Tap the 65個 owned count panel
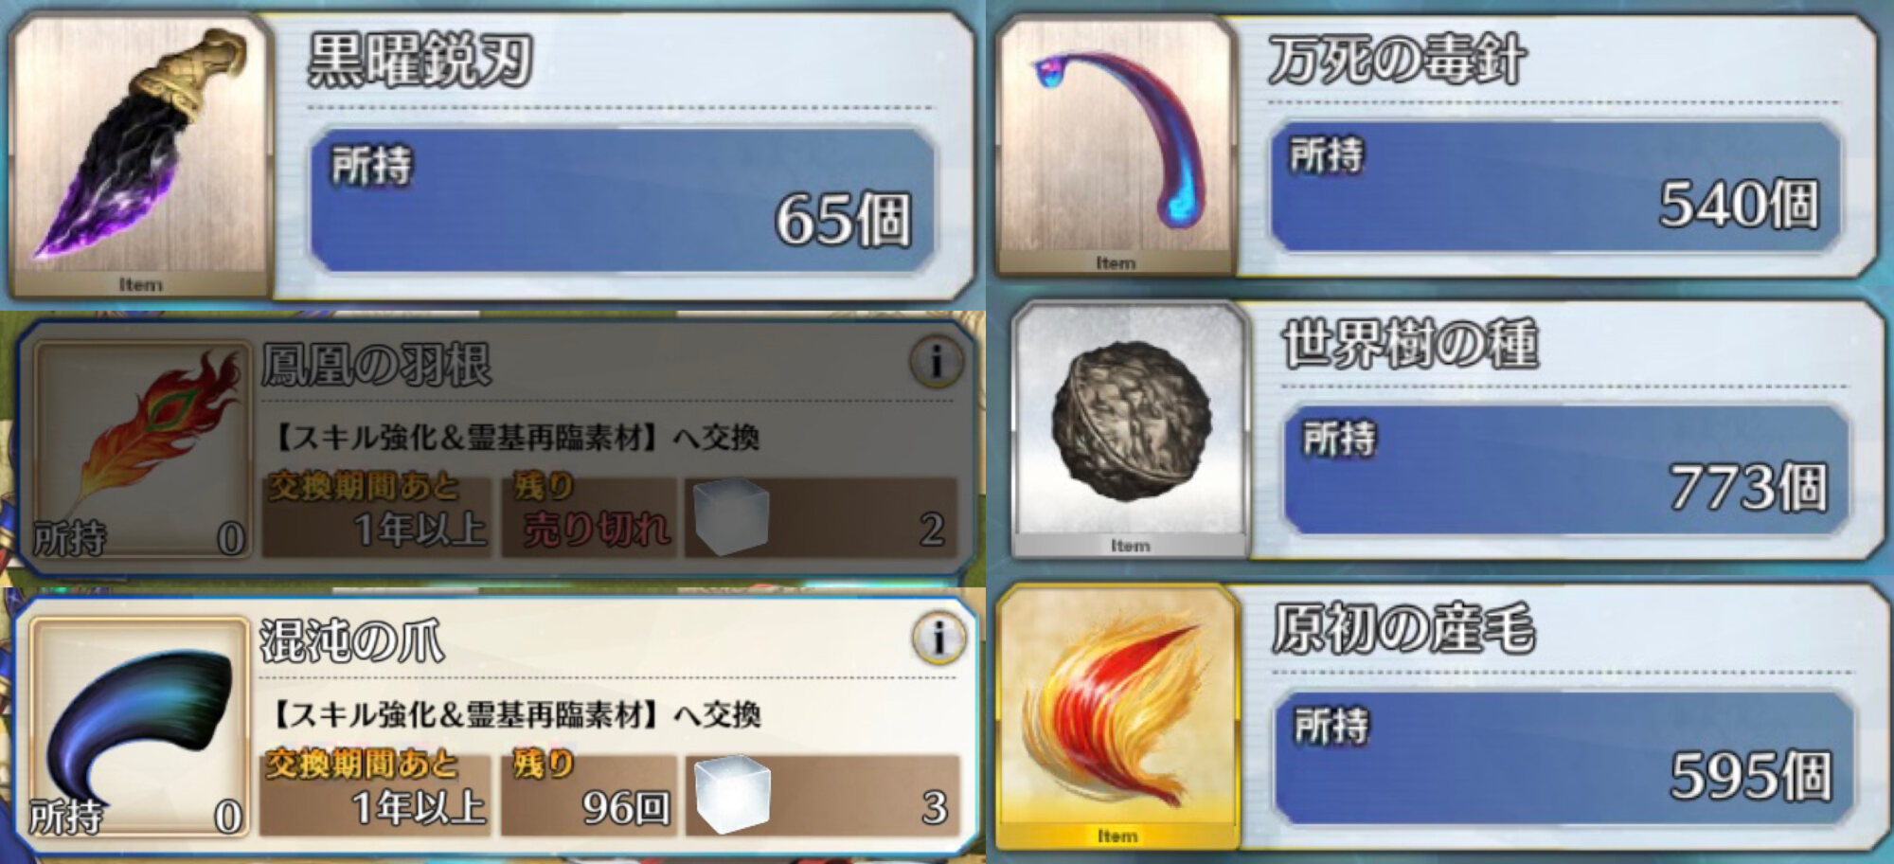 622,200
